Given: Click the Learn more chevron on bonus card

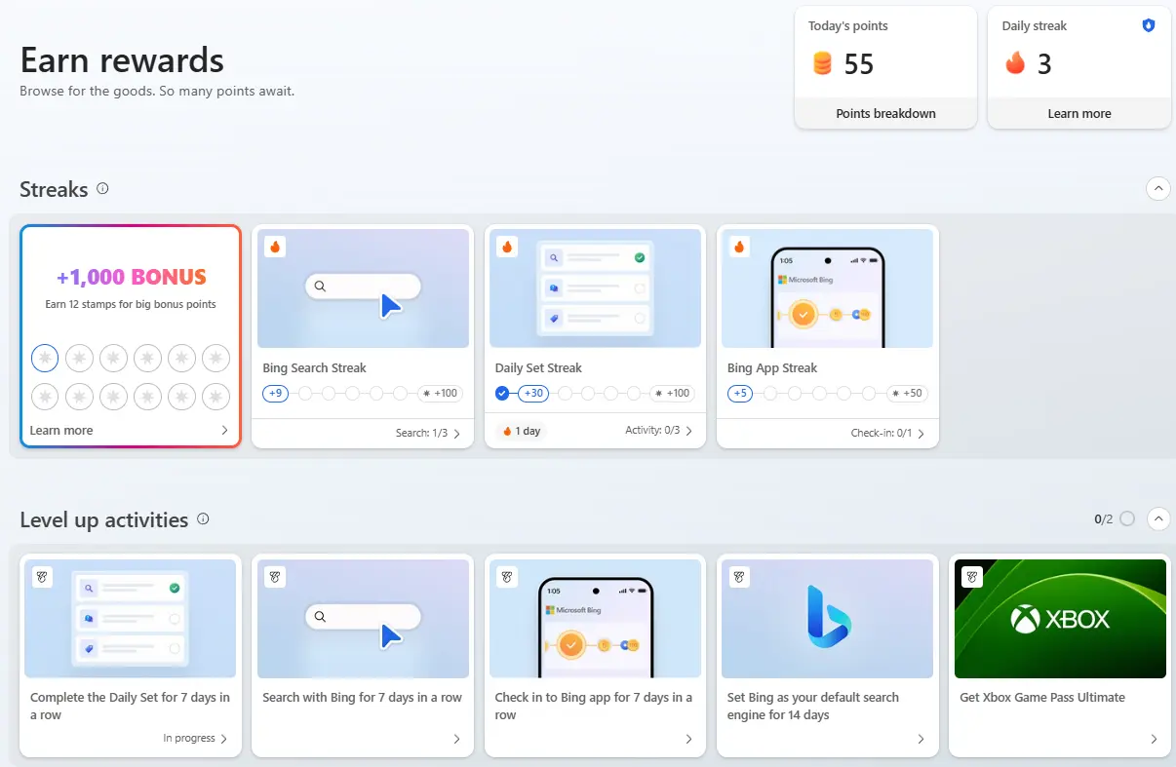Looking at the screenshot, I should (x=224, y=430).
